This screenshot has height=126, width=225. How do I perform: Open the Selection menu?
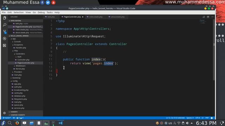tap(19, 13)
